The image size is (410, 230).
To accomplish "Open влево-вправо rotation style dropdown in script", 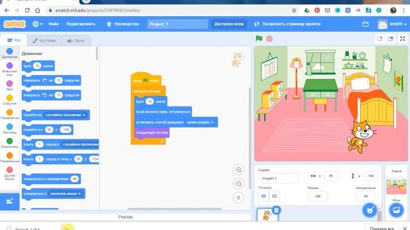I will (x=201, y=122).
